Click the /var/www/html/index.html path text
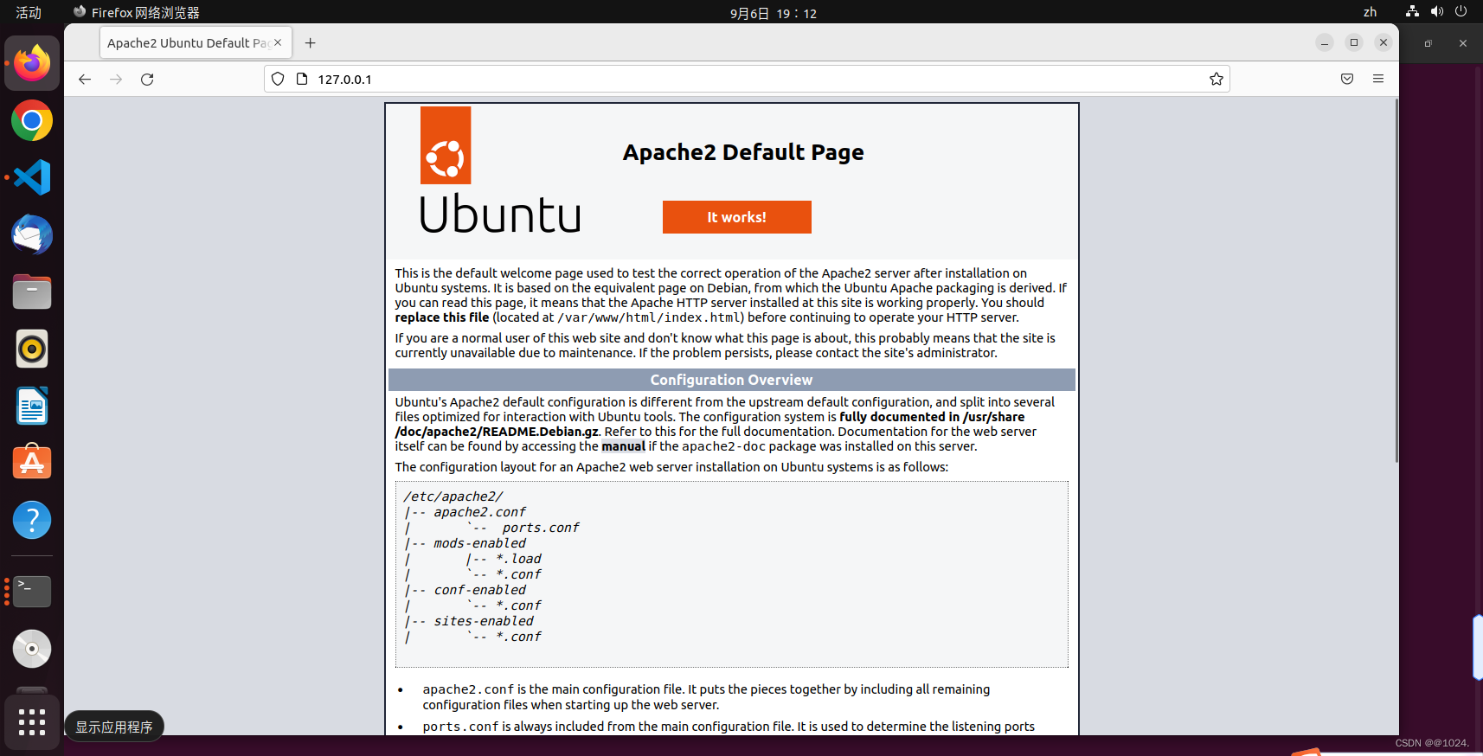 click(x=649, y=317)
